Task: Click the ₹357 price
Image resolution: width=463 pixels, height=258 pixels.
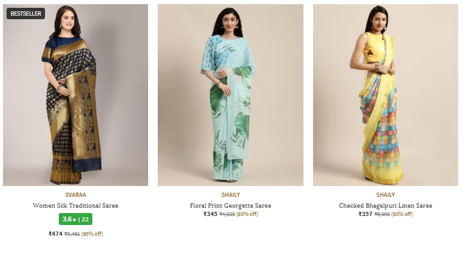Action: (365, 214)
